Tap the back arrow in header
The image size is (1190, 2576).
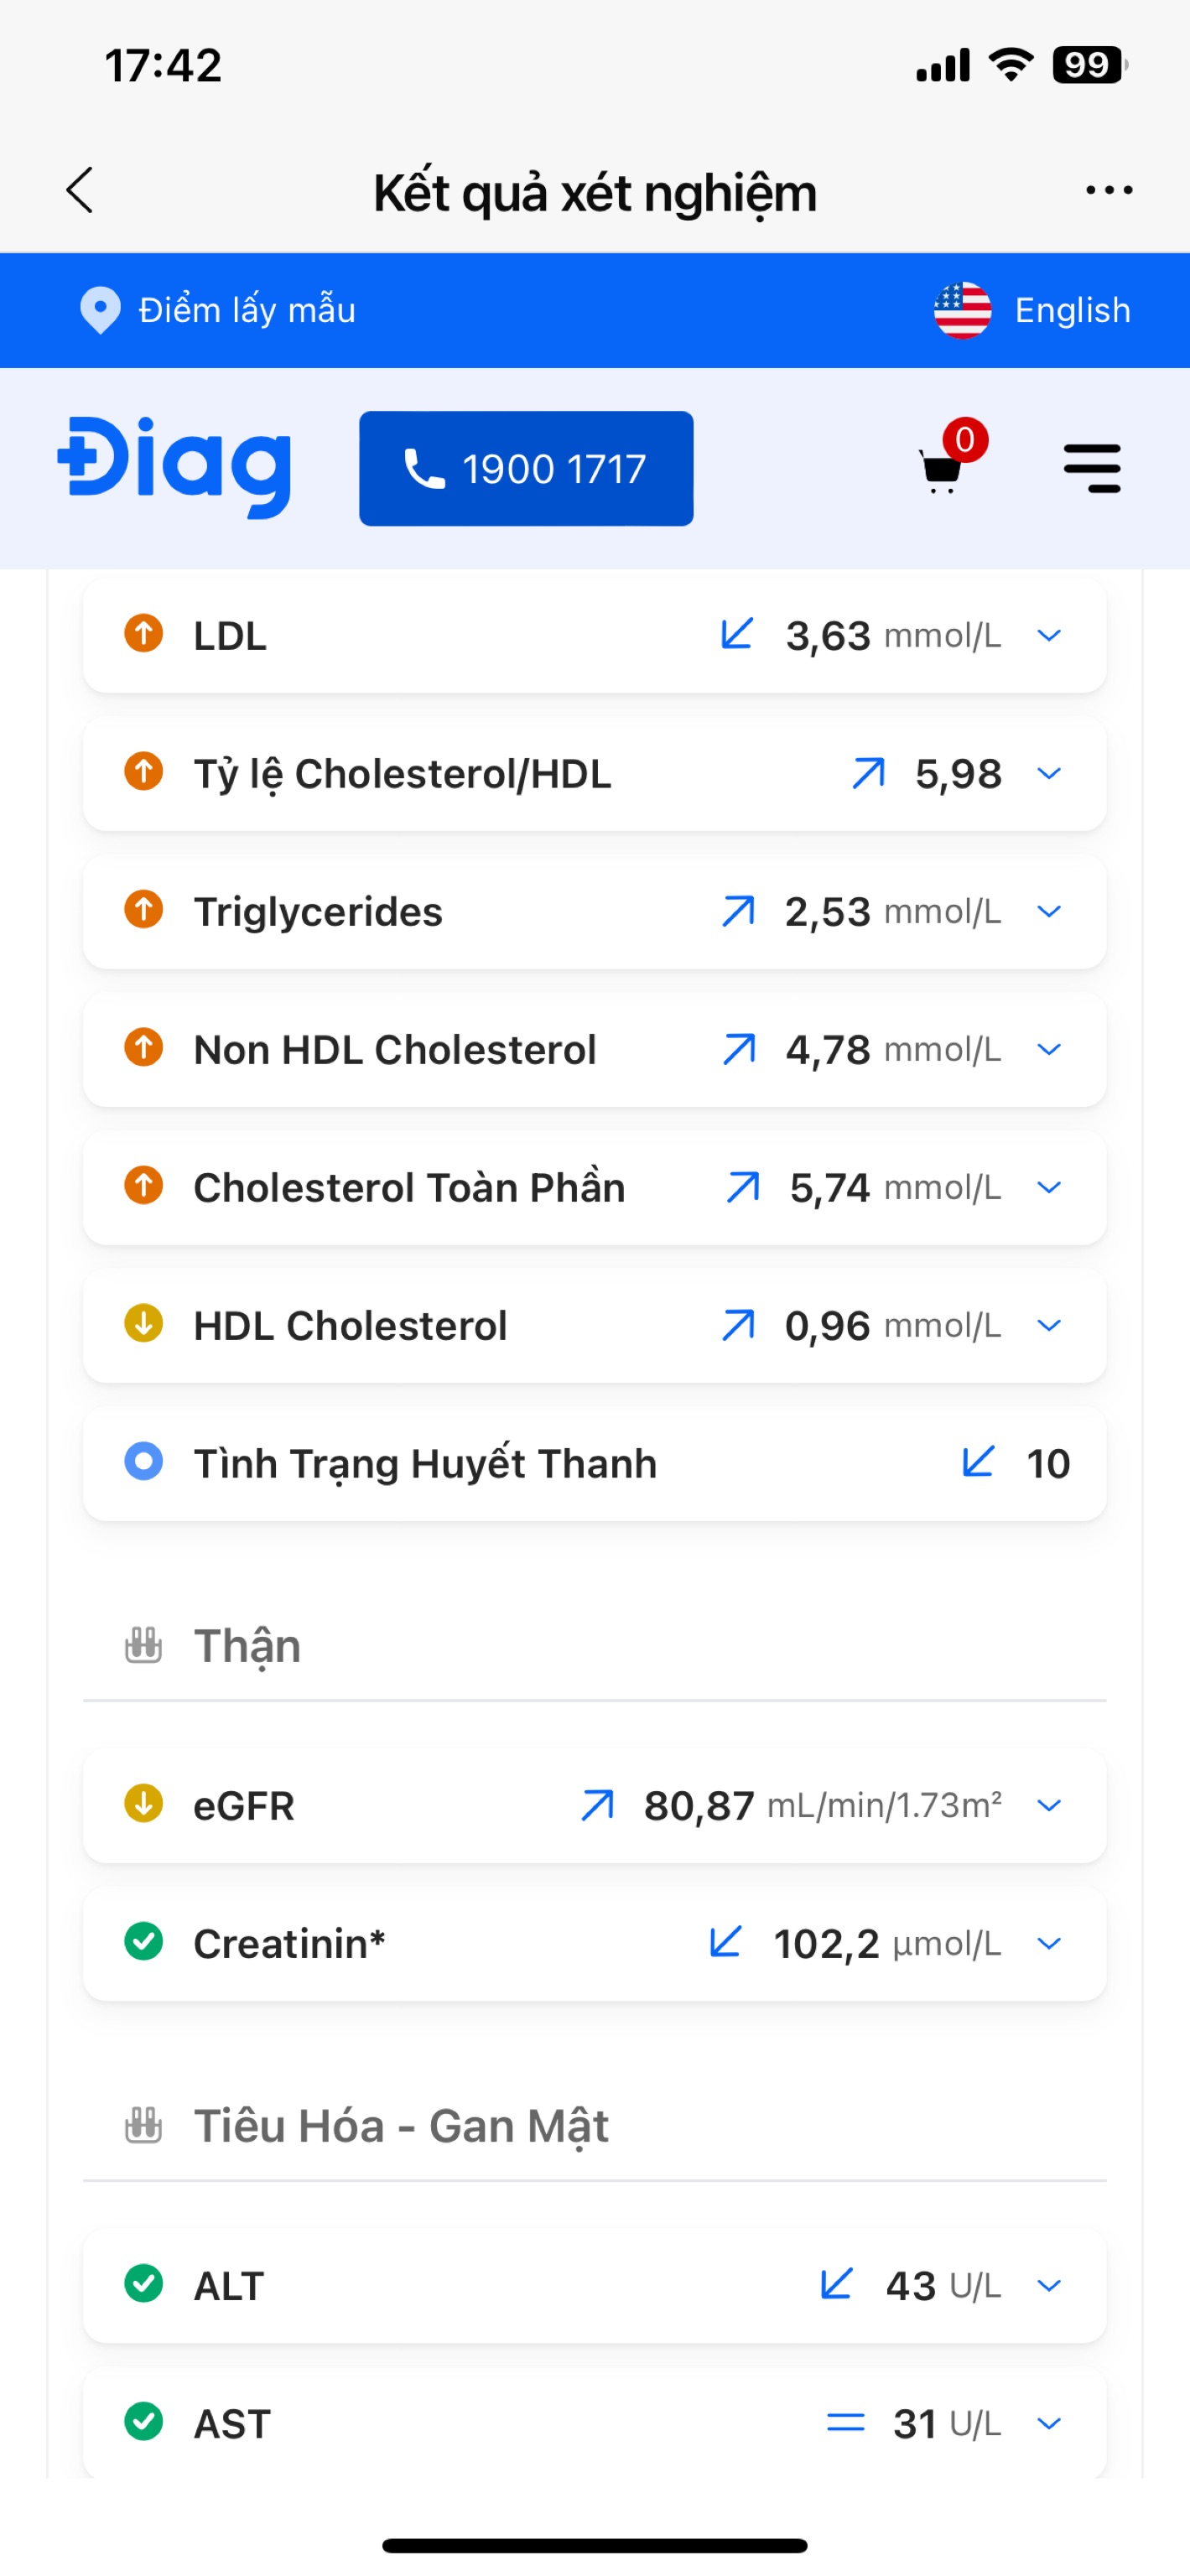tap(80, 190)
